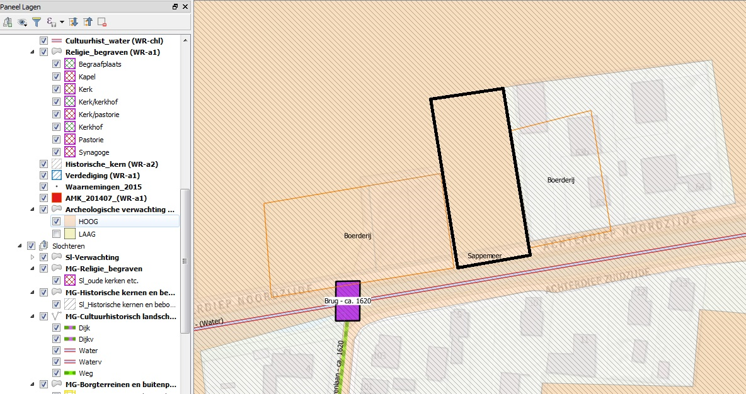Toggle visibility of the Begraafplaats category
The height and width of the screenshot is (394, 746).
coord(57,64)
